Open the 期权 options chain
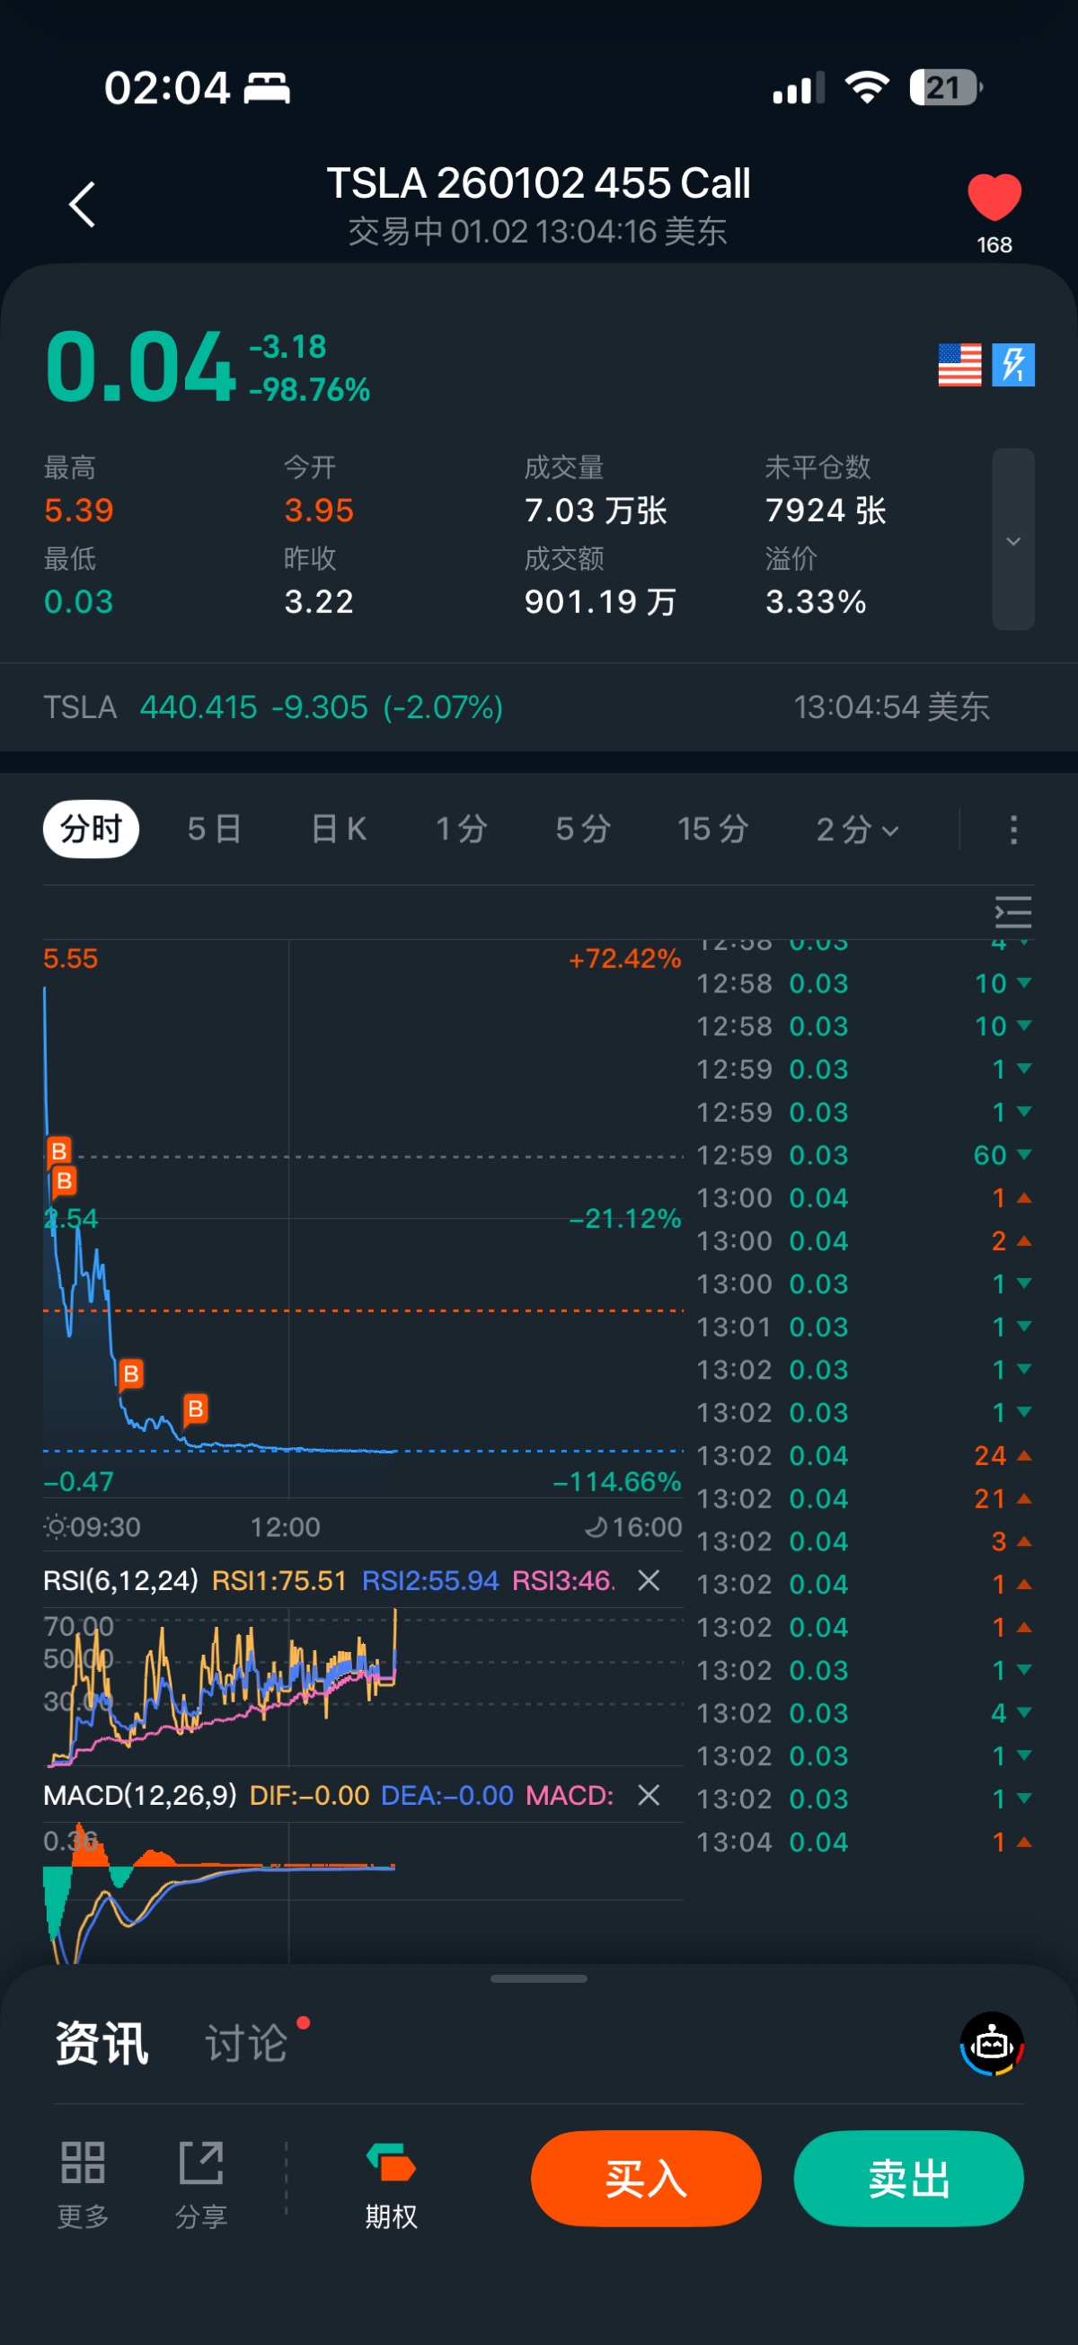1078x2345 pixels. [391, 2184]
